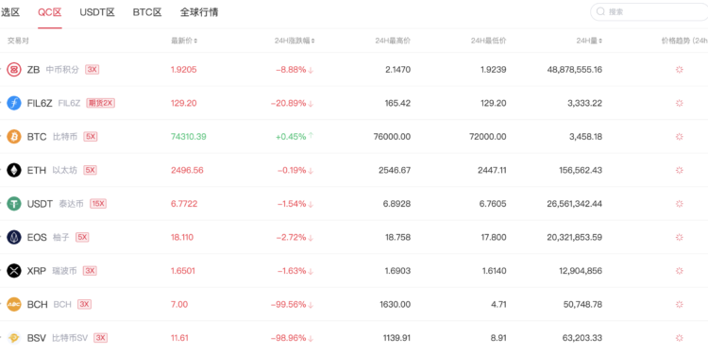The width and height of the screenshot is (708, 354).
Task: Click the 3X leverage badge on XRP
Action: point(91,271)
